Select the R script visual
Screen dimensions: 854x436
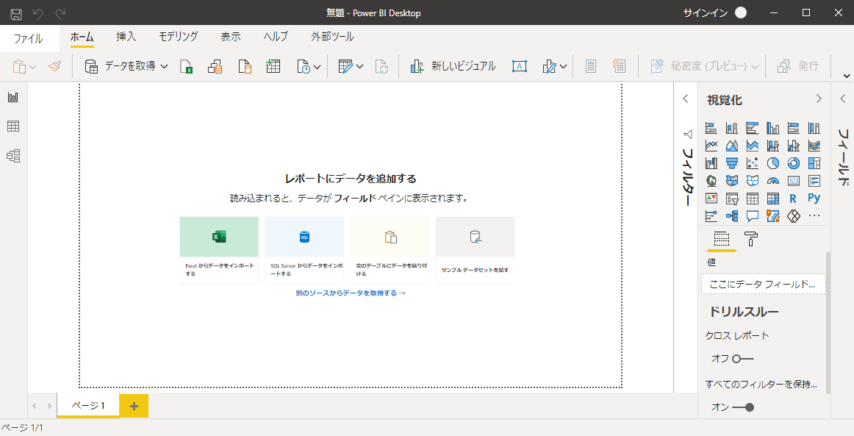coord(794,199)
